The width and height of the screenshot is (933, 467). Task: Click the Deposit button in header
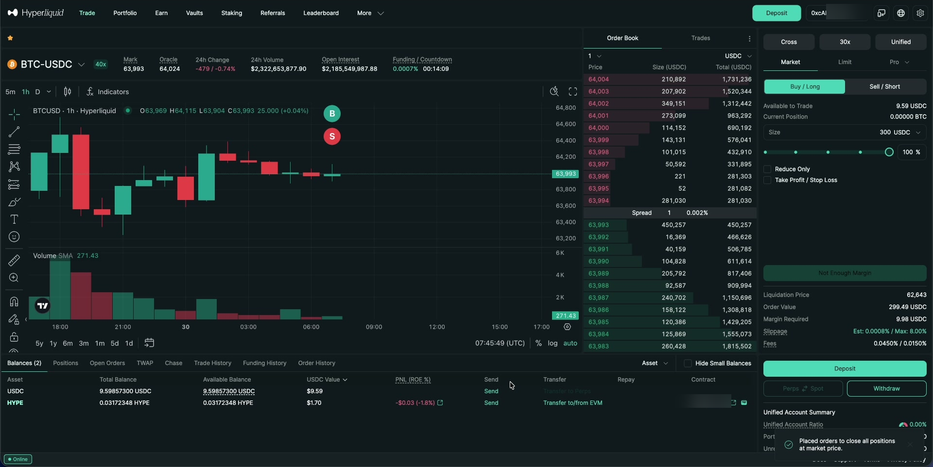[x=777, y=13]
